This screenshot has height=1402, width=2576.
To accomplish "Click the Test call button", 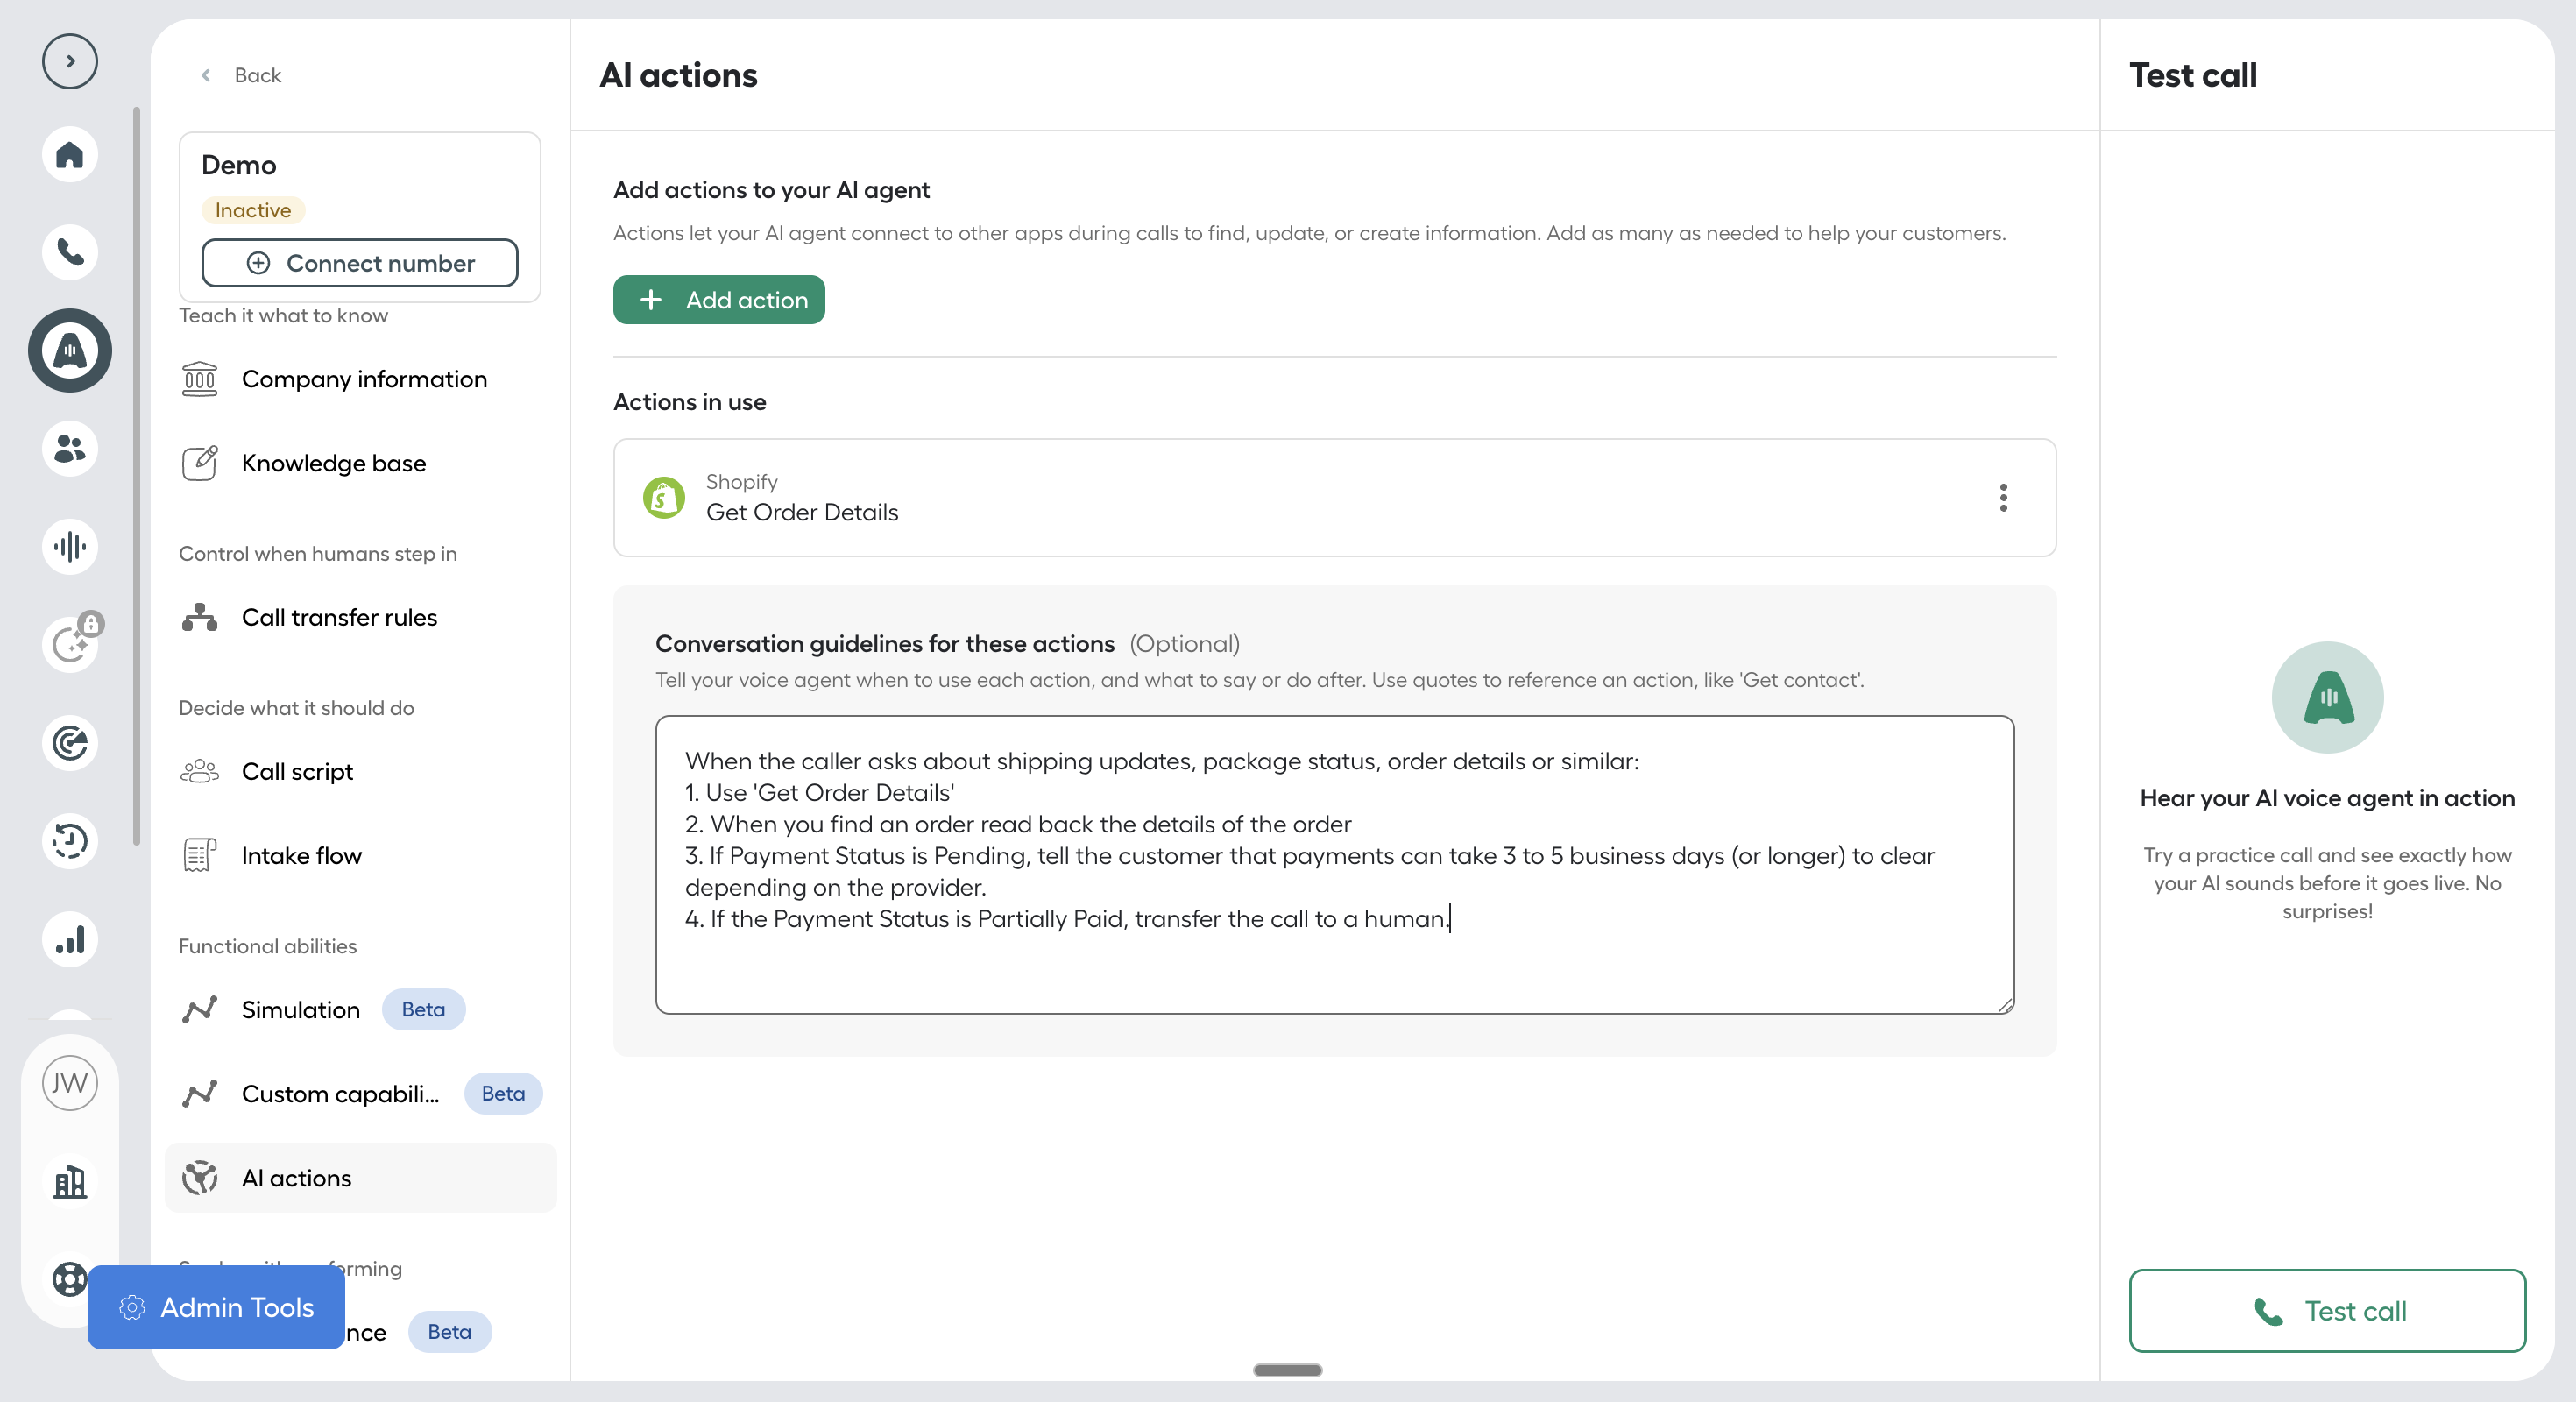I will coord(2327,1310).
